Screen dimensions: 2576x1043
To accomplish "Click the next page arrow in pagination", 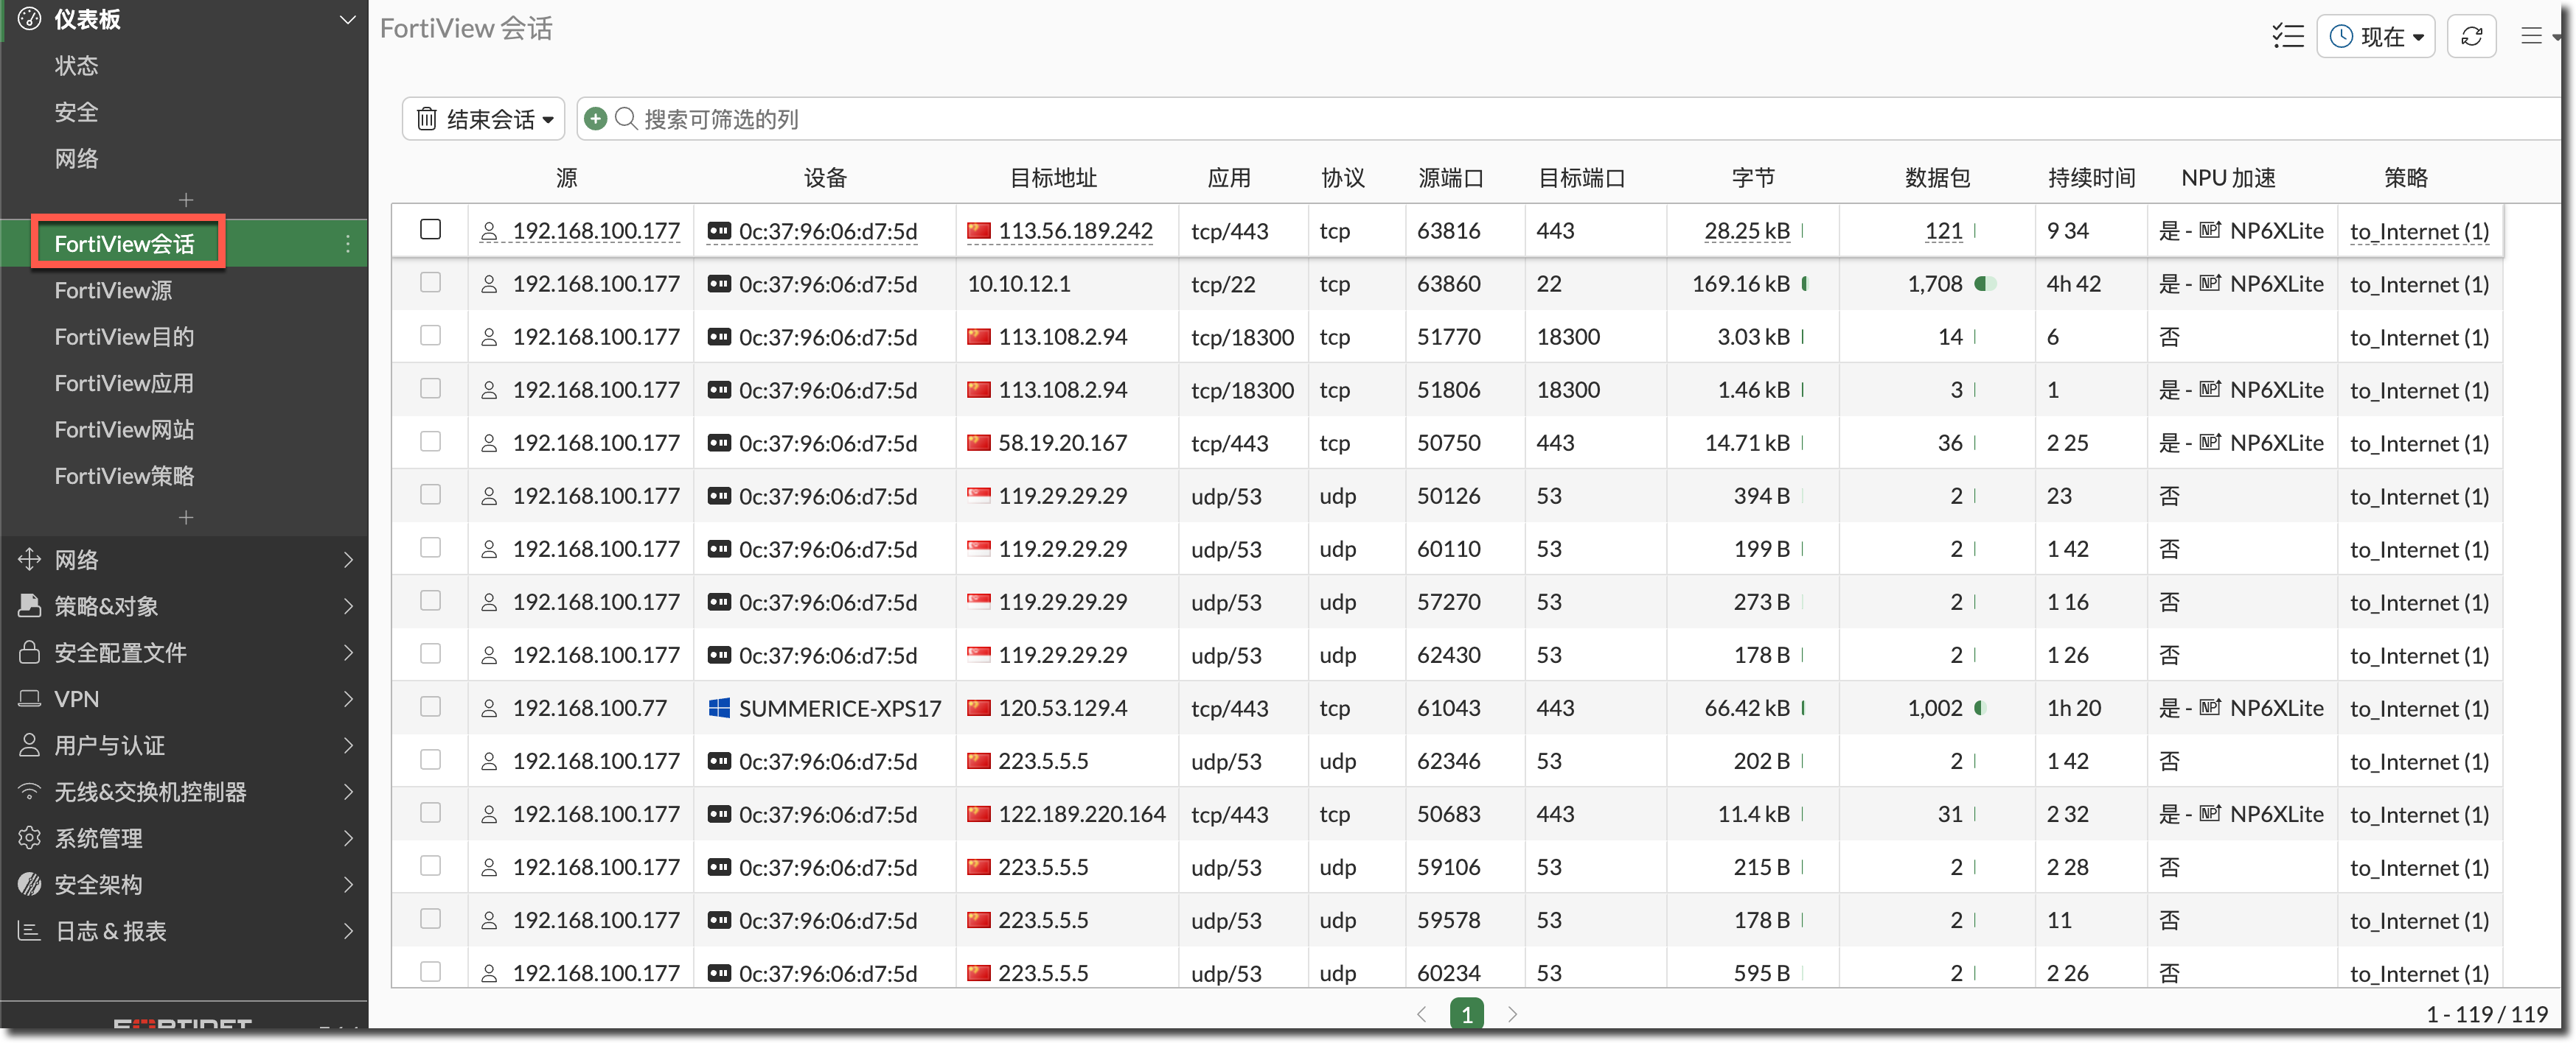I will pos(1512,1014).
